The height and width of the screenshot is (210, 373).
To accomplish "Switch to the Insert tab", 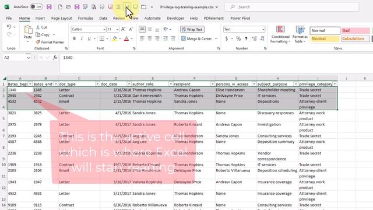I will [x=40, y=18].
